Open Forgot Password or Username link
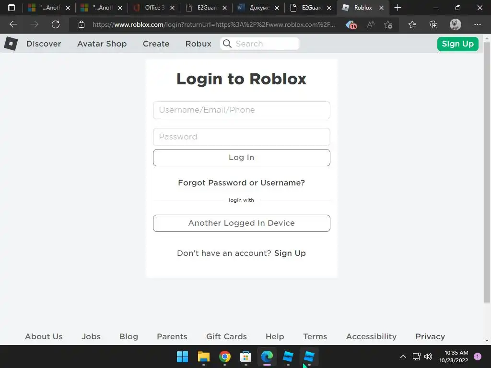The image size is (491, 368). point(242,183)
